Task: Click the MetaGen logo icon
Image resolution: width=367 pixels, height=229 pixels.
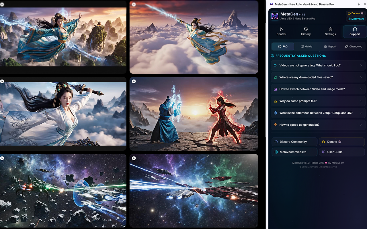Action: tap(275, 16)
